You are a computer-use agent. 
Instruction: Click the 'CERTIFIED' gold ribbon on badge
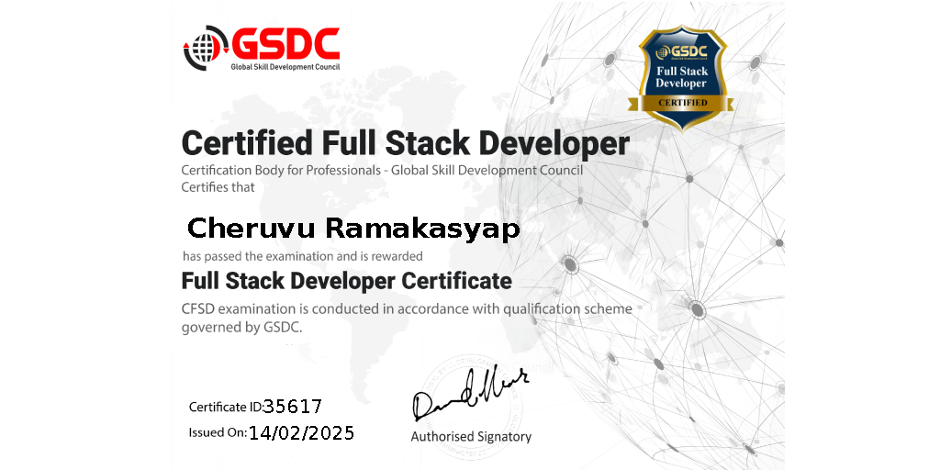[682, 103]
